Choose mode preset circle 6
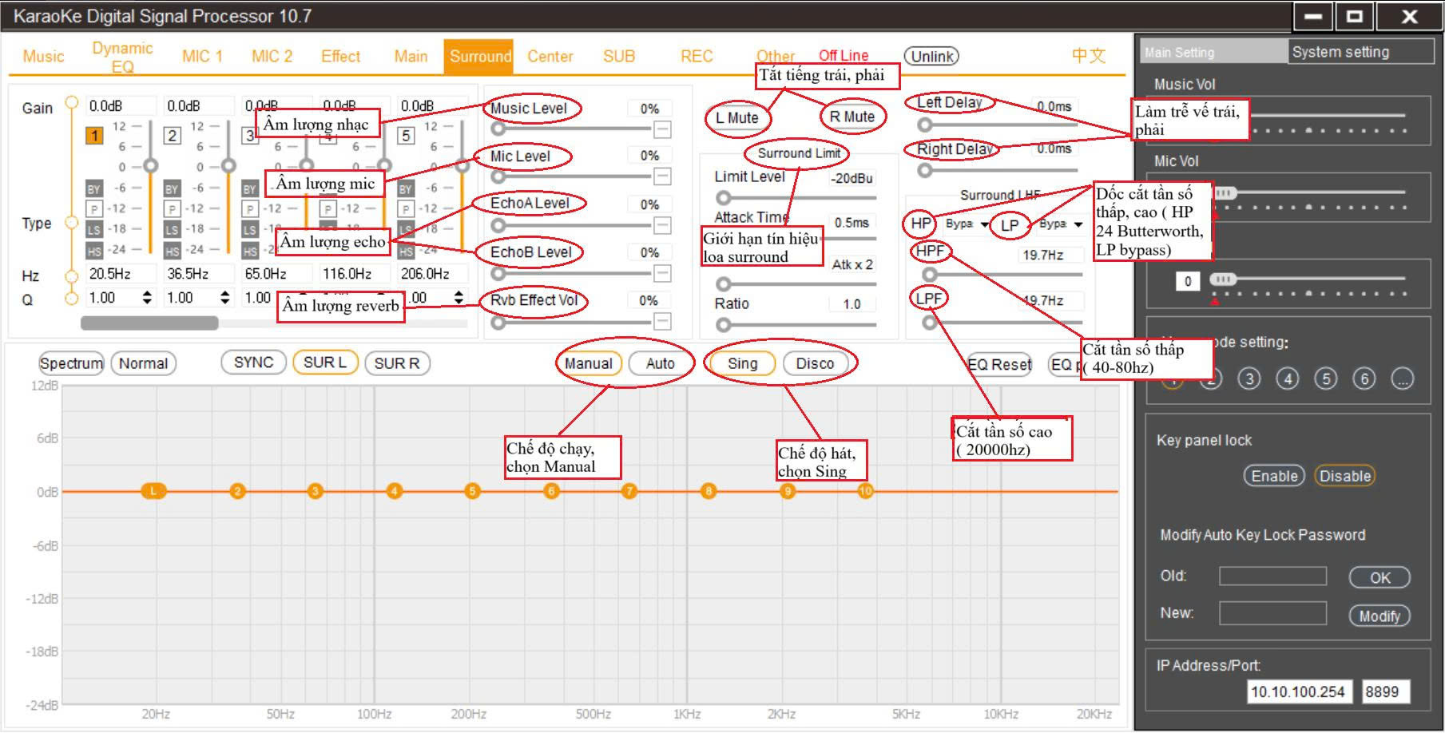Image resolution: width=1445 pixels, height=733 pixels. click(1364, 378)
